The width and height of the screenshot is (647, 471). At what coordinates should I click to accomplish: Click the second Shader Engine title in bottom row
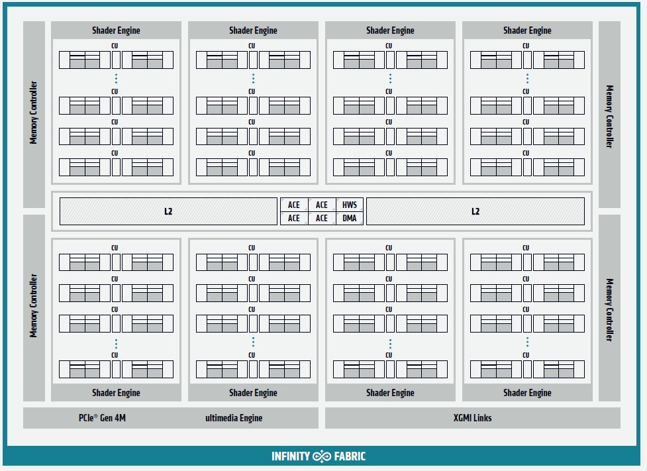click(x=253, y=393)
